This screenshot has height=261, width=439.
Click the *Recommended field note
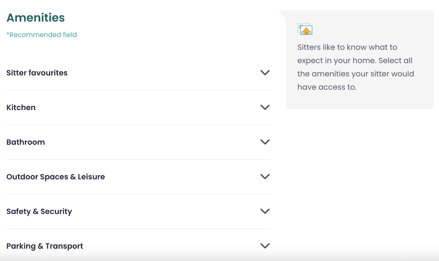tap(42, 35)
